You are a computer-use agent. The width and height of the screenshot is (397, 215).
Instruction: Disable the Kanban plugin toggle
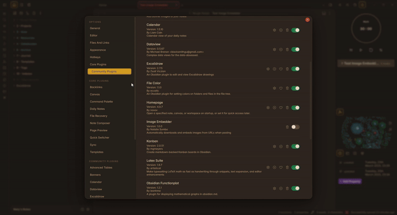tap(295, 146)
